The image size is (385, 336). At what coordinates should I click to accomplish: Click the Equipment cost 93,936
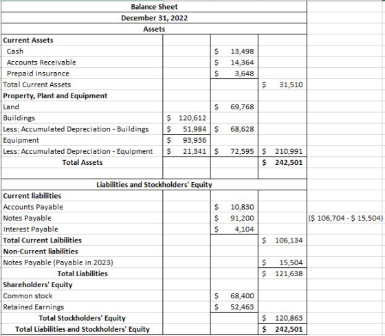click(195, 140)
